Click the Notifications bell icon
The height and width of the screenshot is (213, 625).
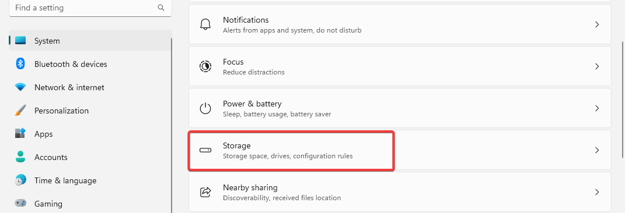click(x=205, y=24)
